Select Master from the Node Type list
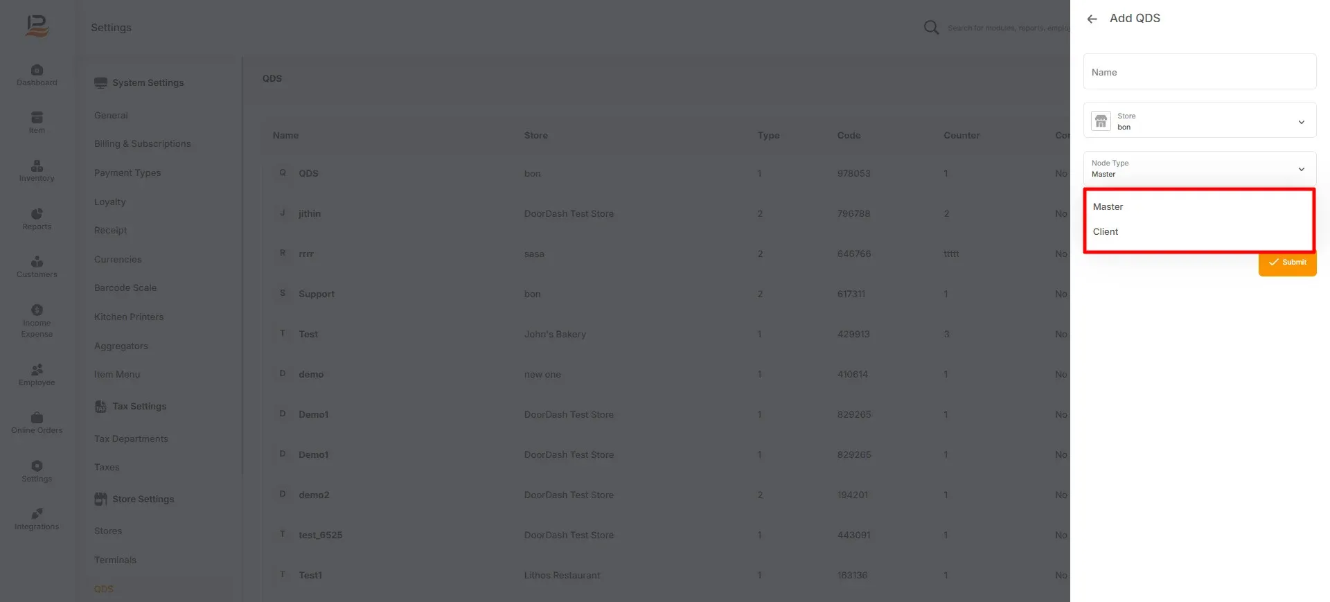 tap(1108, 207)
